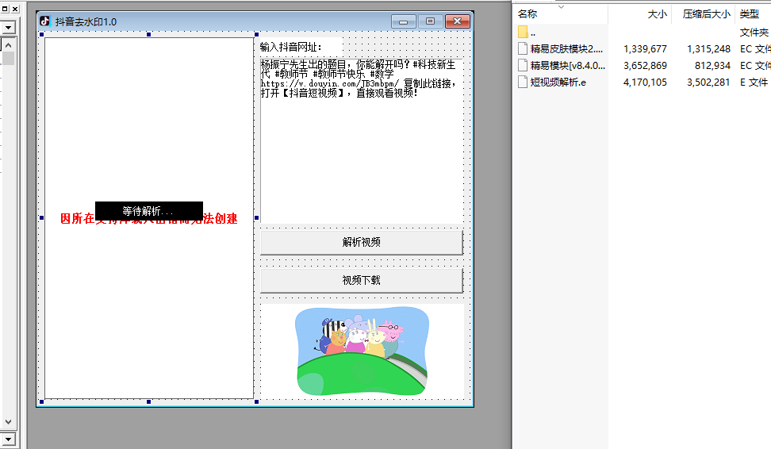
Task: Click the Peppa Pig picture box
Action: [x=362, y=351]
